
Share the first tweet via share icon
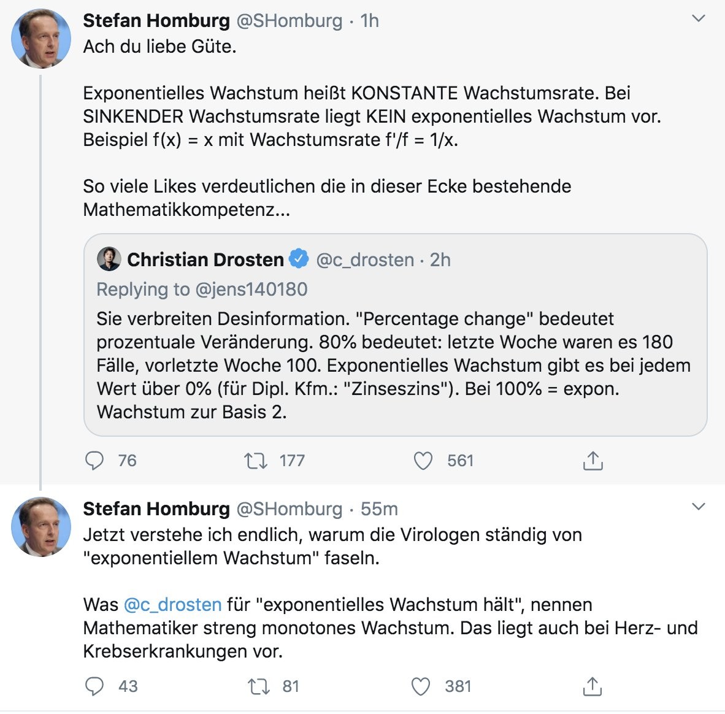pos(593,461)
